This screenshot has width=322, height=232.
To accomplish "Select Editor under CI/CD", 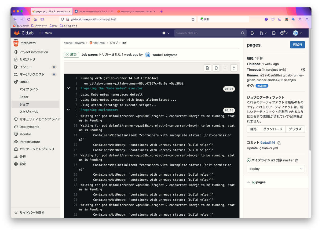I will (x=24, y=97).
